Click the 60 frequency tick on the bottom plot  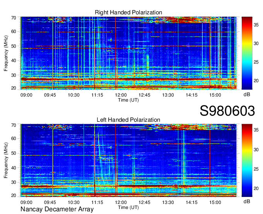click(14, 139)
